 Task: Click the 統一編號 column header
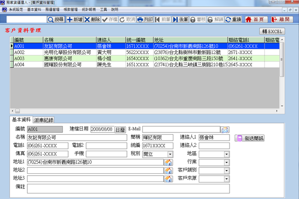coord(139,40)
